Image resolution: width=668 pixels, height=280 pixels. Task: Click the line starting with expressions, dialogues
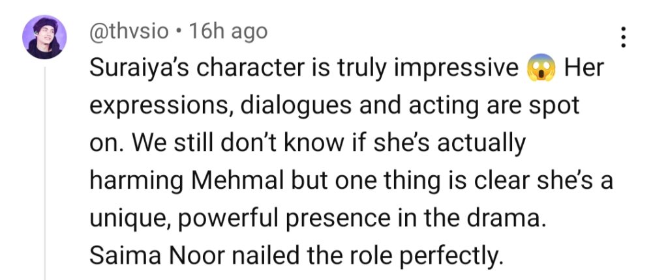point(335,106)
